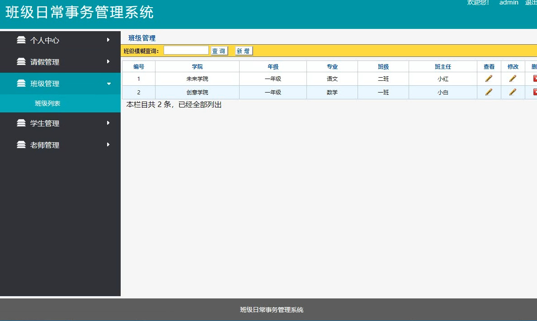Click the 班级管理 page heading
Viewport: 537px width, 321px height.
pos(142,38)
